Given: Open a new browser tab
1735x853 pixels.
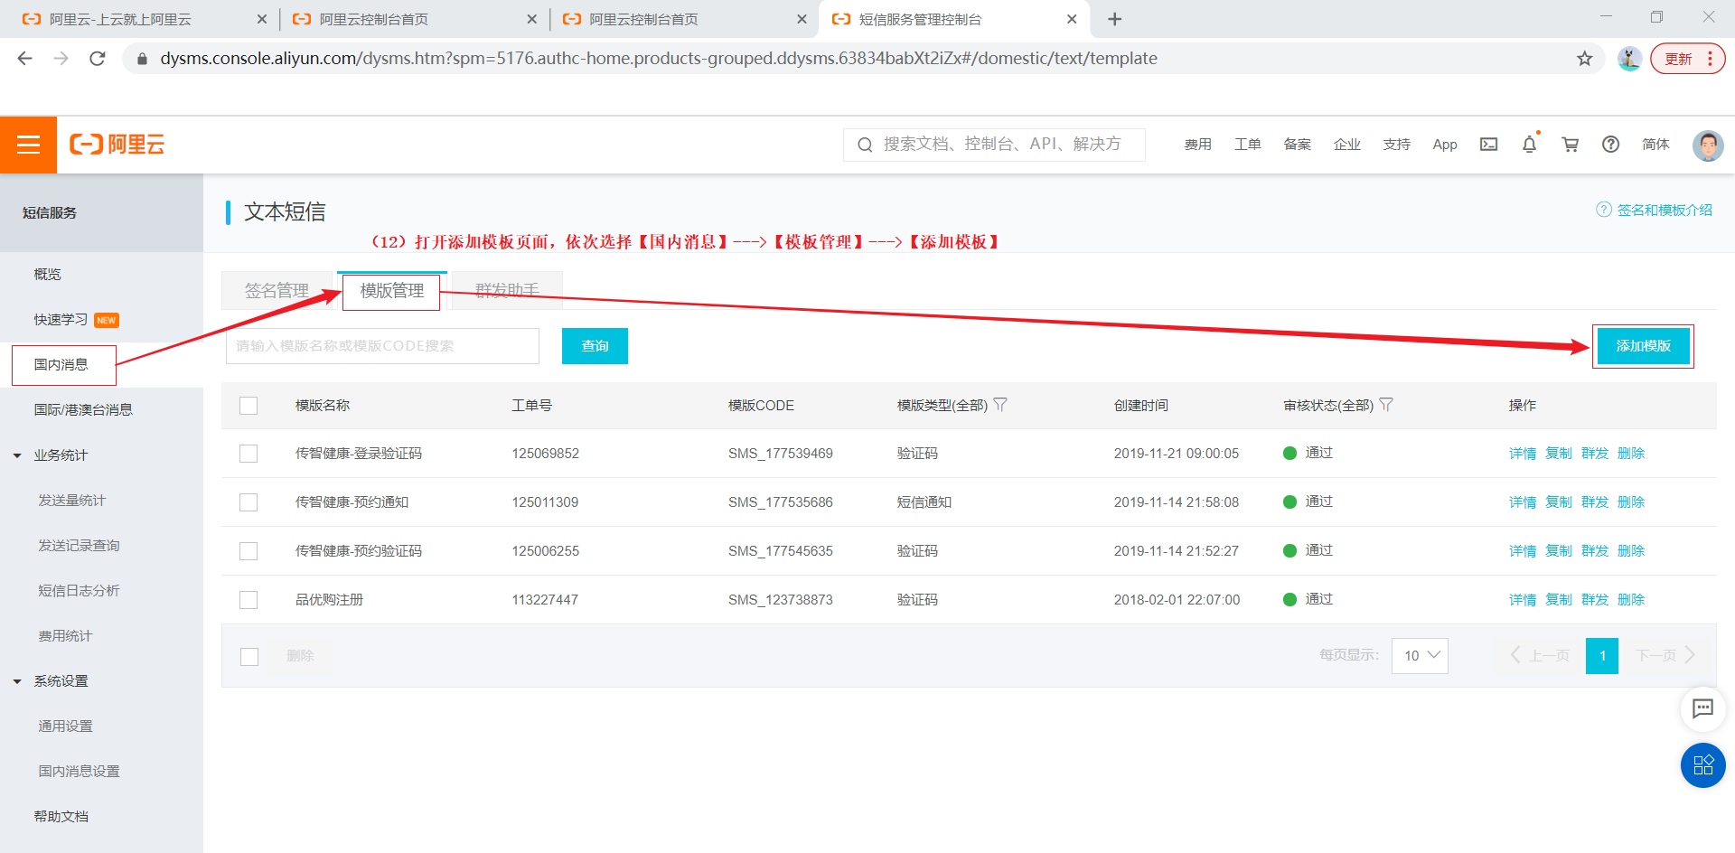Looking at the screenshot, I should (1114, 19).
